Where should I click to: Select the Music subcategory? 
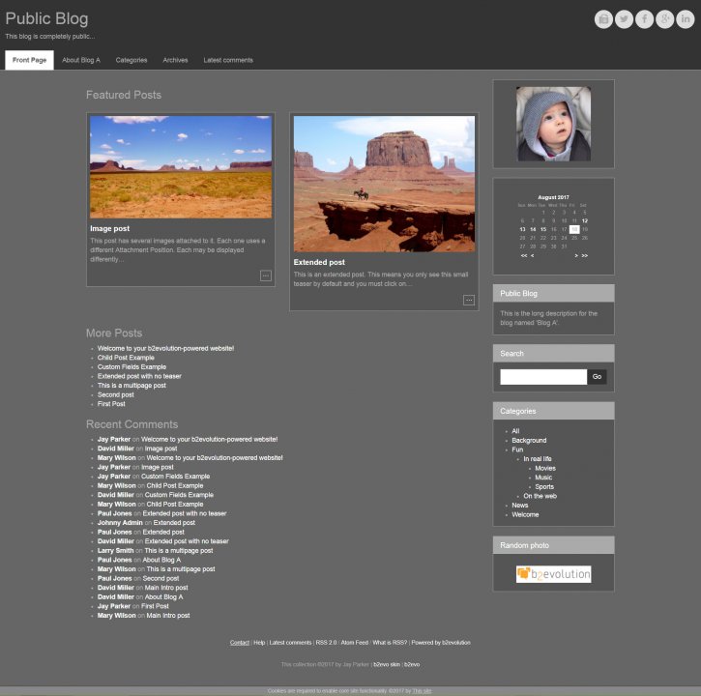[543, 478]
